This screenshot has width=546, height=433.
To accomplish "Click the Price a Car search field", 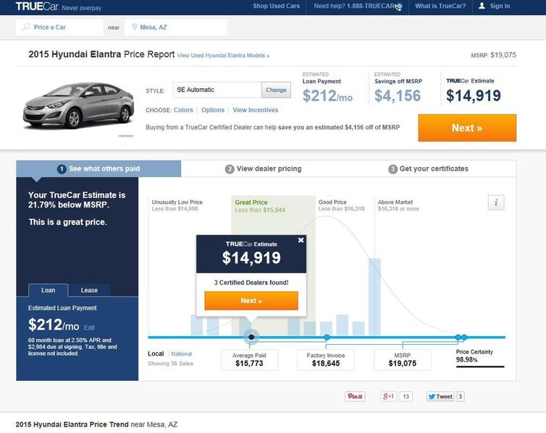I will 59,27.
